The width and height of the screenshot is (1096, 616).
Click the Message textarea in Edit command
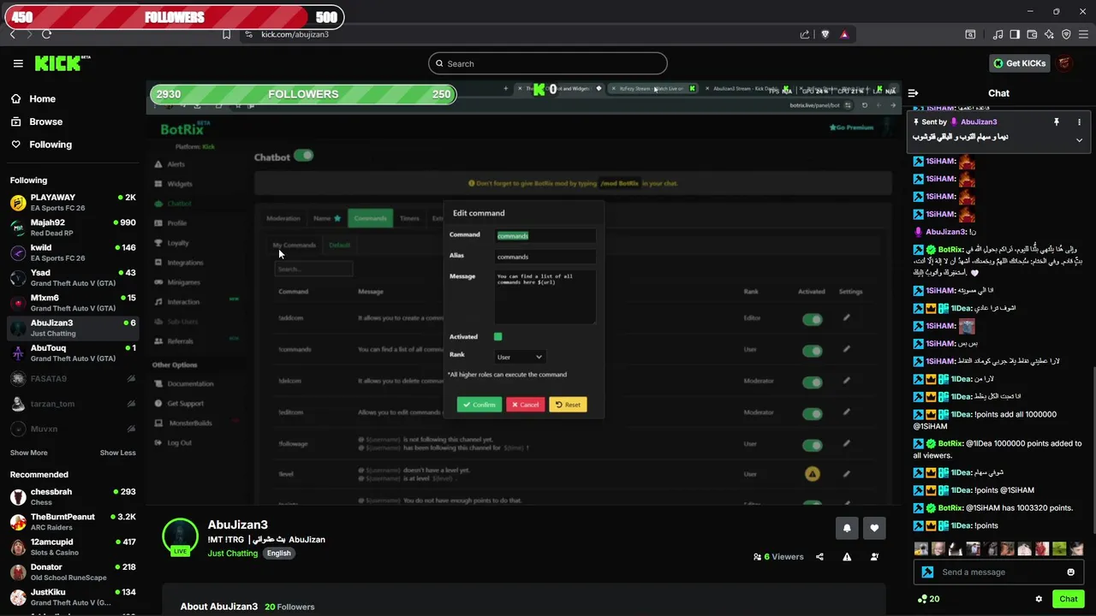(x=545, y=296)
